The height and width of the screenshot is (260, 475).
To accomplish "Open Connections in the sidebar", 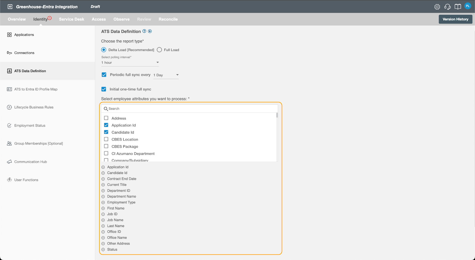I will [47, 53].
